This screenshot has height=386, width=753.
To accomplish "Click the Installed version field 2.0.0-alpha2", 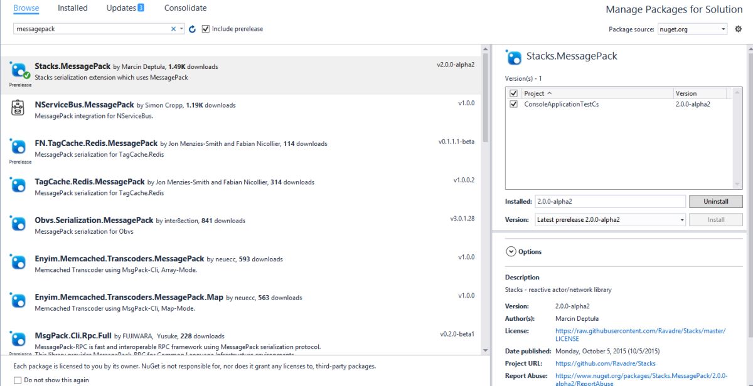I will click(x=610, y=202).
